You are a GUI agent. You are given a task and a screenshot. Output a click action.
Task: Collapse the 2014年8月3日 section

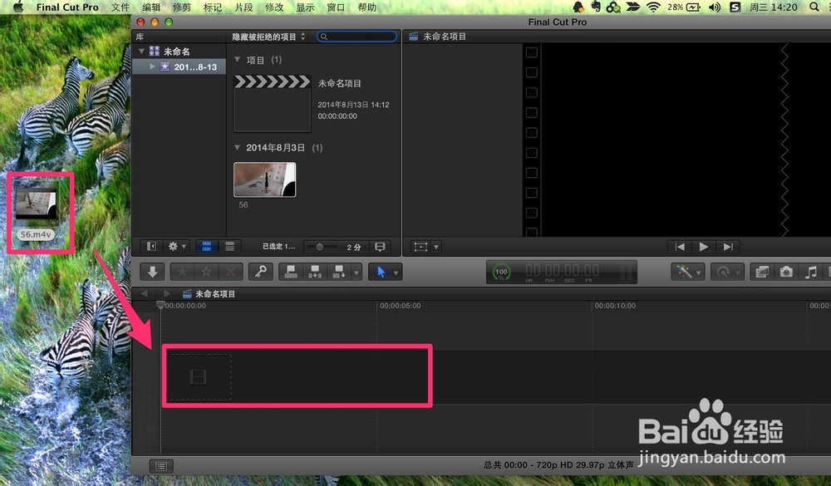pos(238,148)
